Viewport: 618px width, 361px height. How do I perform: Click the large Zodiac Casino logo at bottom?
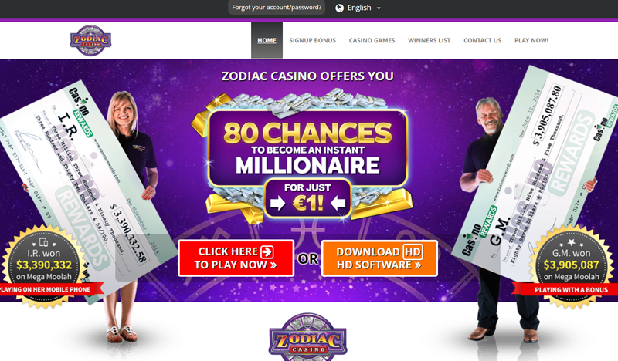[308, 337]
